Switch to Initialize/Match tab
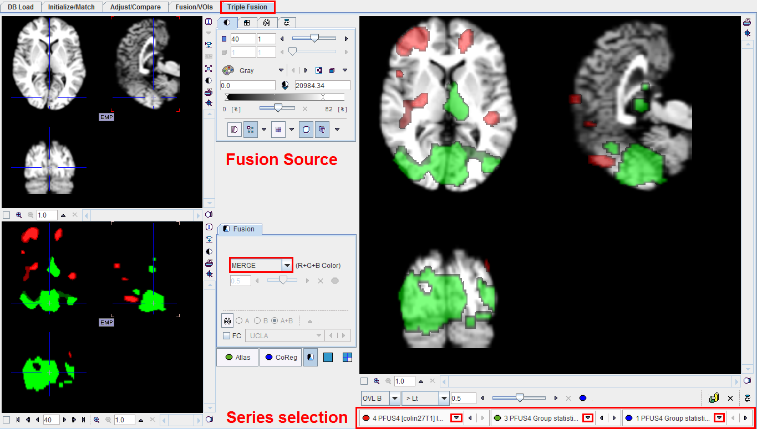757x429 pixels. (x=72, y=7)
